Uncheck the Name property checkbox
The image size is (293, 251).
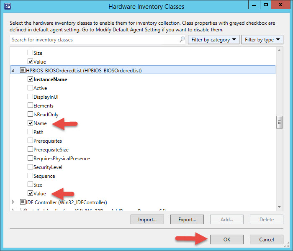point(30,123)
